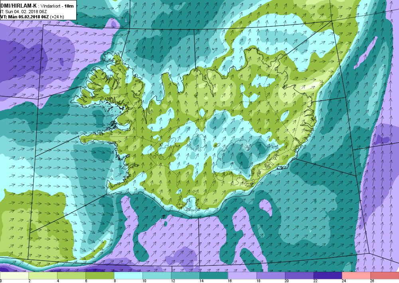Choose the teal 12–14 legend swatch
399x283 pixels.
click(185, 276)
